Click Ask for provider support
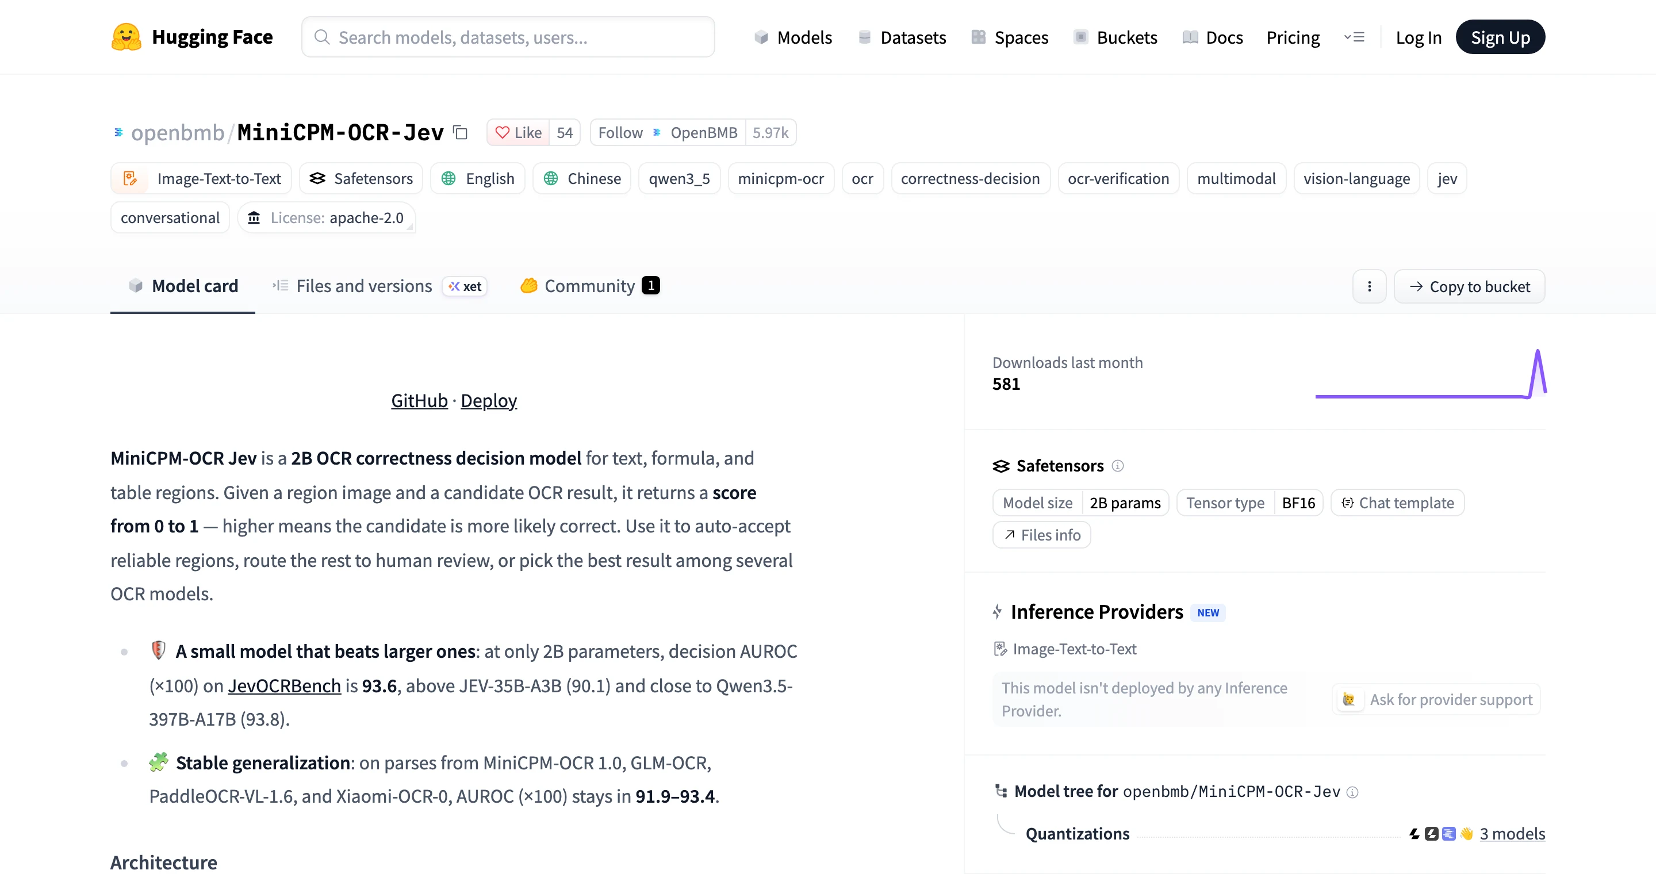 click(1436, 700)
